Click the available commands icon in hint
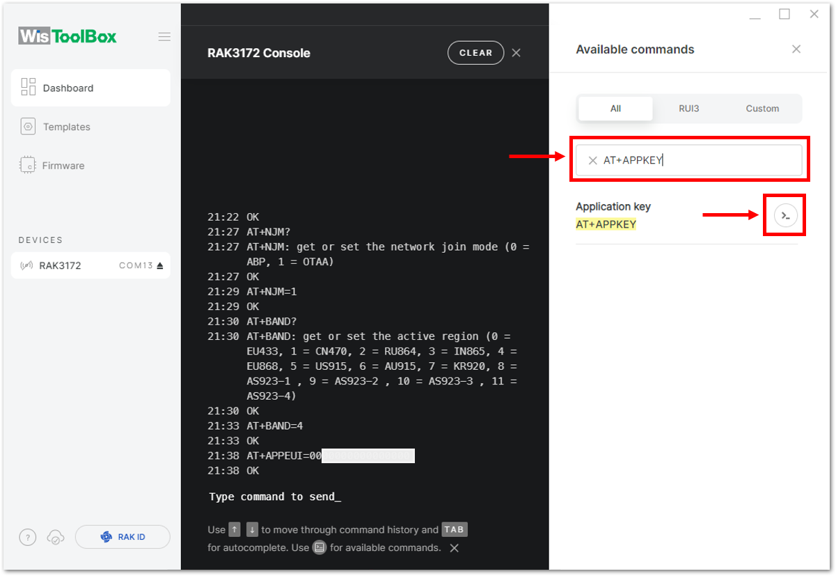This screenshot has height=576, width=836. click(320, 547)
